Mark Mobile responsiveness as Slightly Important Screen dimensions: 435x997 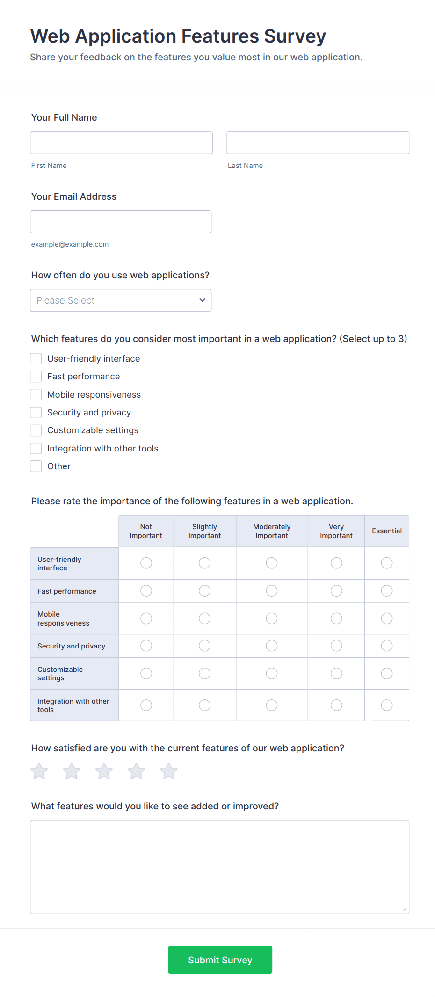tap(204, 618)
